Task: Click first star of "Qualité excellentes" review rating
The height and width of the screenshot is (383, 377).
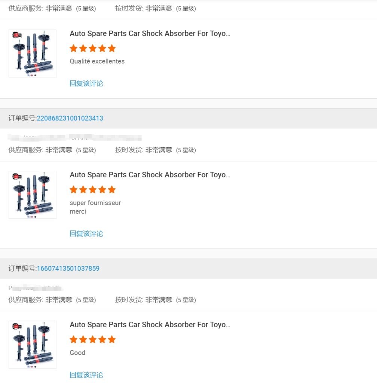Action: 74,48
